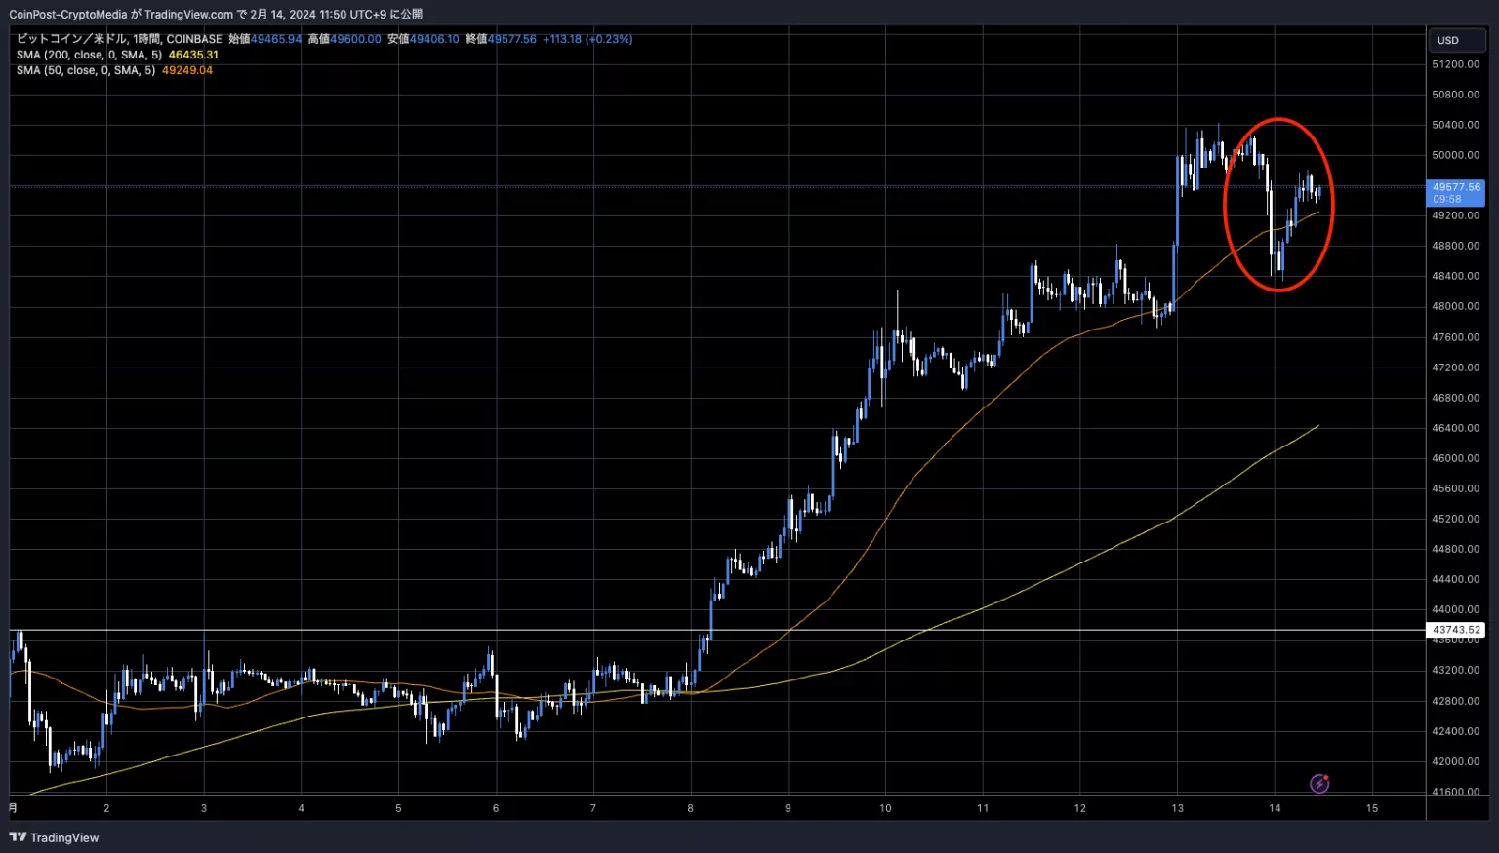Click the 41600.00 price axis label
The image size is (1499, 853).
coord(1455,792)
